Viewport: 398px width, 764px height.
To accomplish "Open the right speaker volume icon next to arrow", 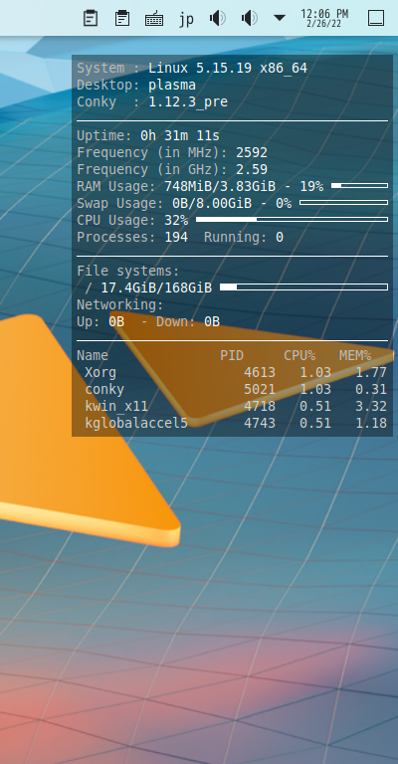I will coord(250,19).
